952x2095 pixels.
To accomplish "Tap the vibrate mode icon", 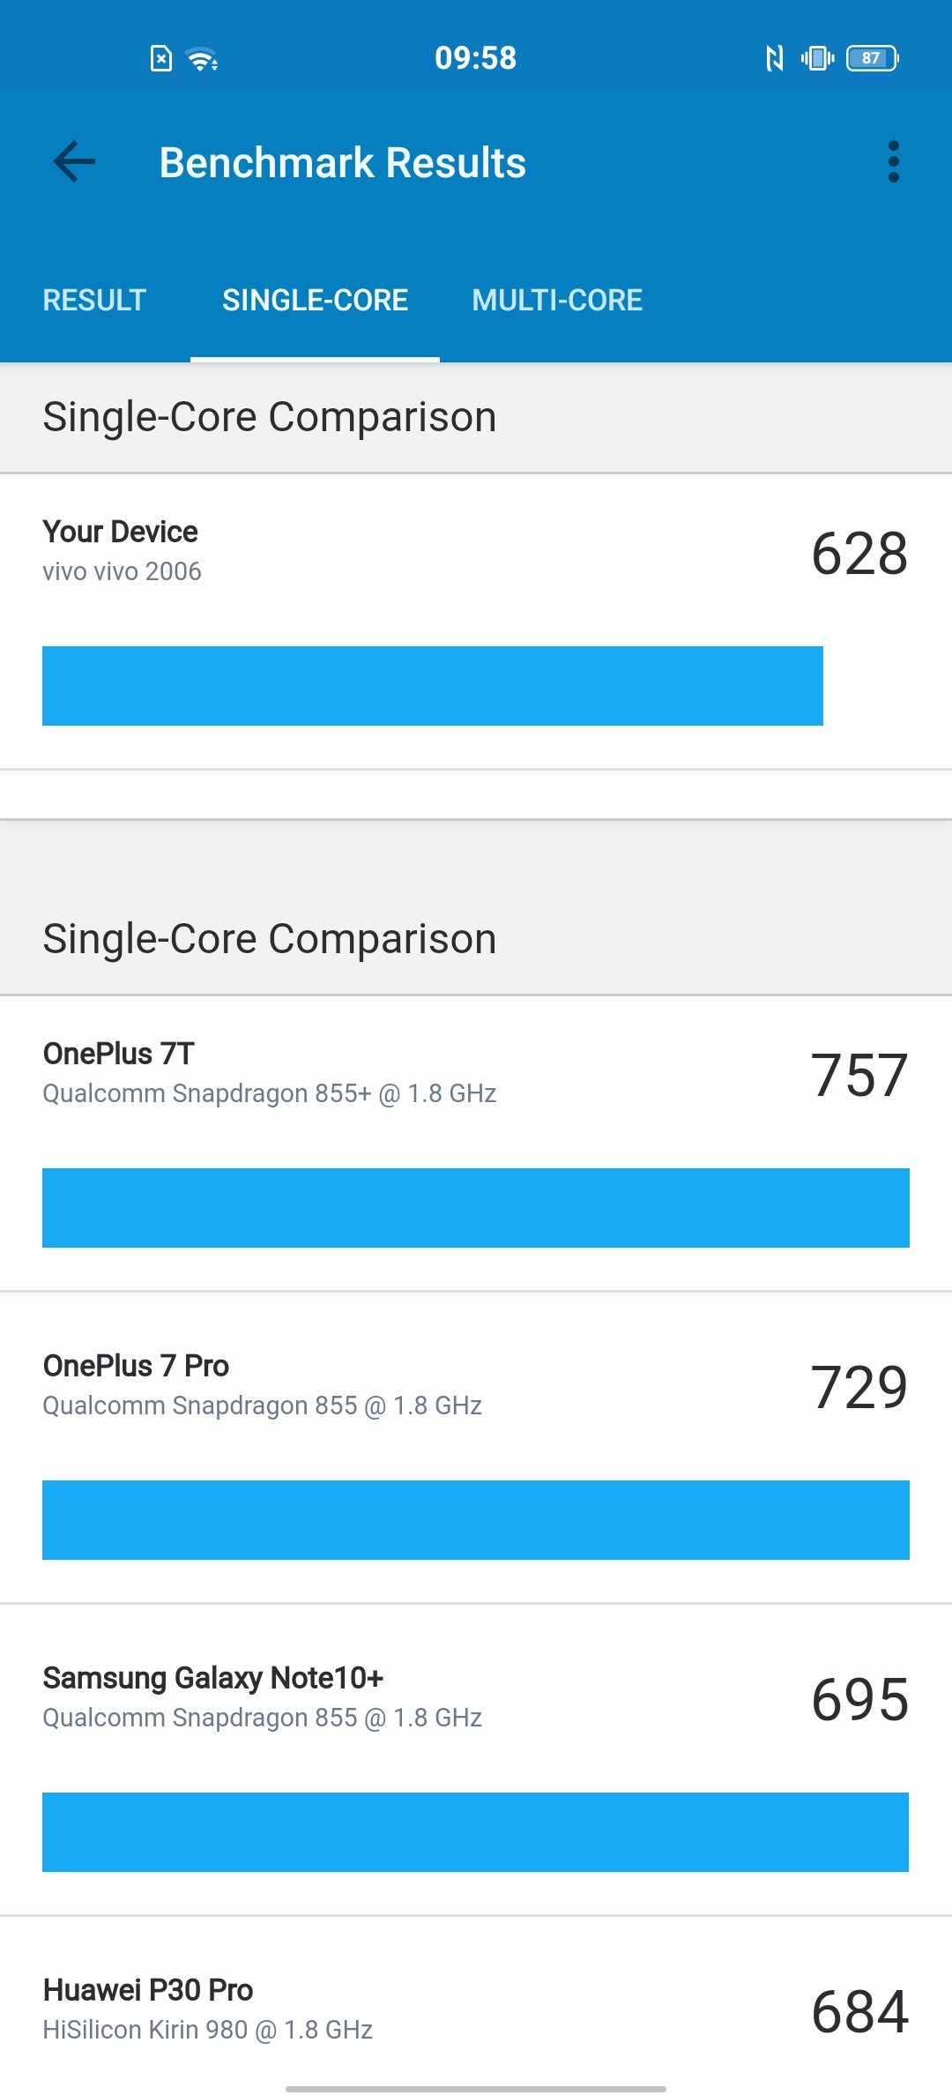I will (x=817, y=58).
